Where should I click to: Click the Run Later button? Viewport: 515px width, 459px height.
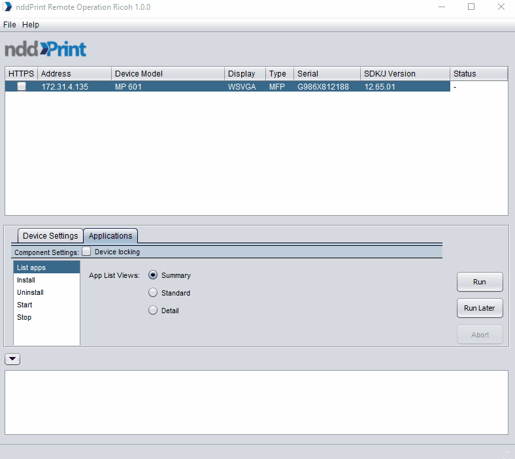479,308
